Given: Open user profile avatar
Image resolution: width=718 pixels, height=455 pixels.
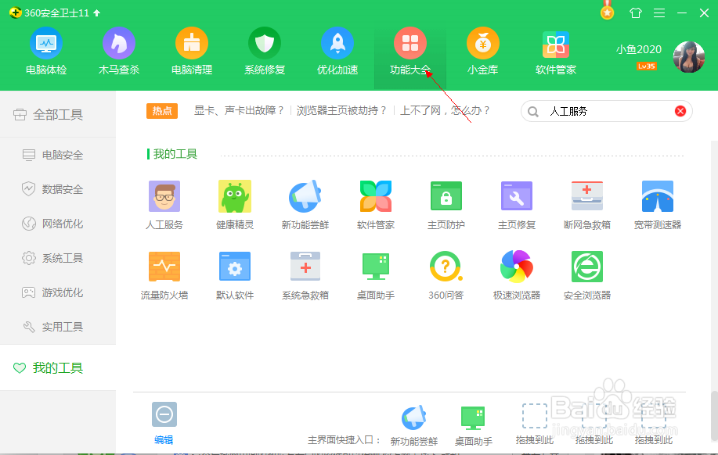Looking at the screenshot, I should 689,57.
